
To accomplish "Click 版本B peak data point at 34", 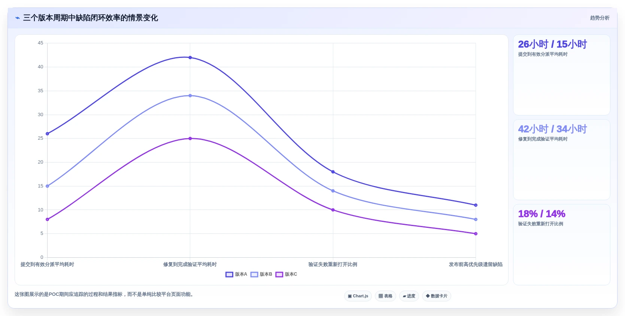I will click(x=190, y=96).
